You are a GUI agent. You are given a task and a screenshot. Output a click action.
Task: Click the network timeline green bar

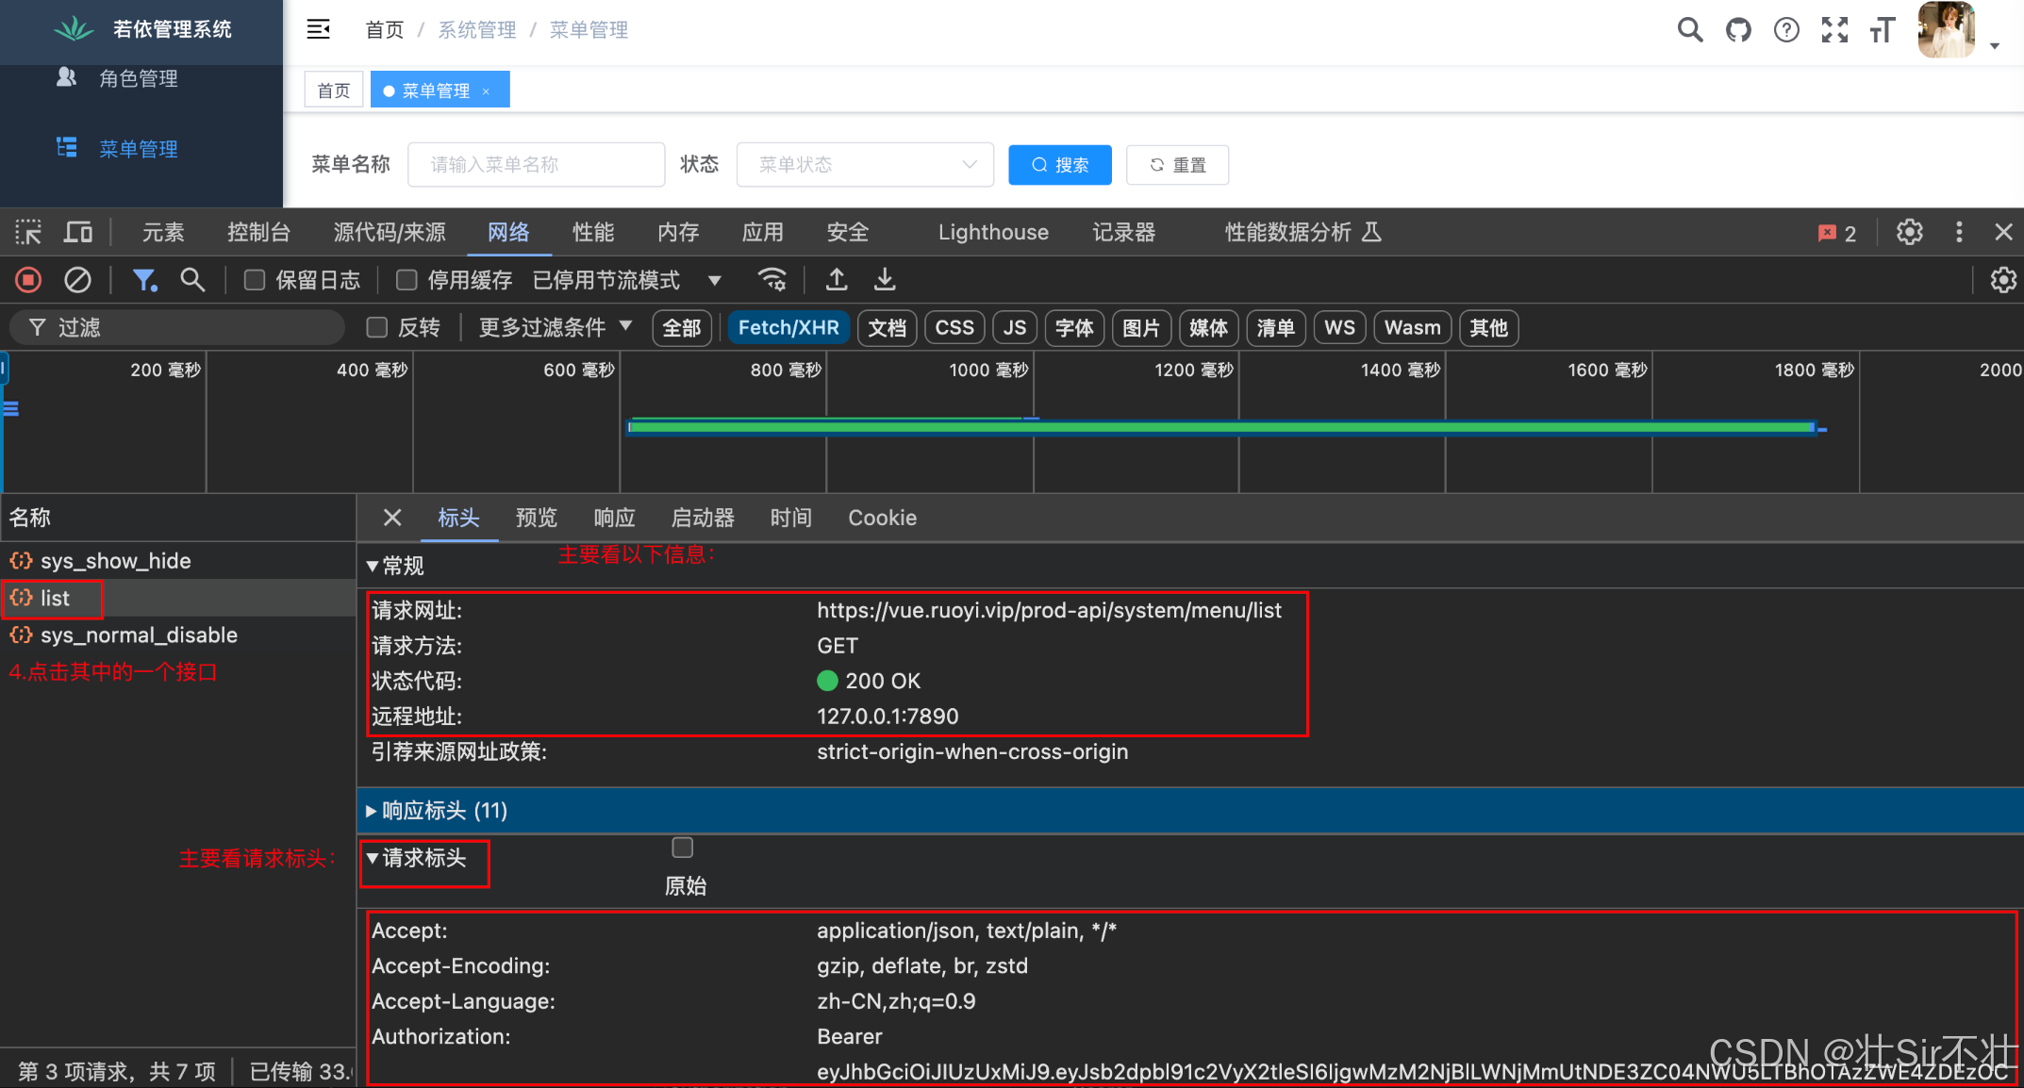1220,428
